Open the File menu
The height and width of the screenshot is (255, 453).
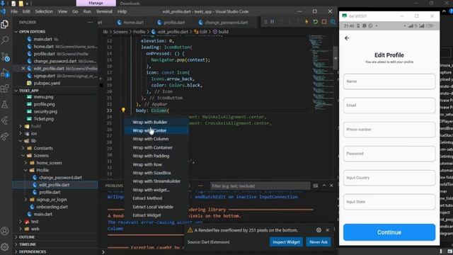tap(14, 11)
